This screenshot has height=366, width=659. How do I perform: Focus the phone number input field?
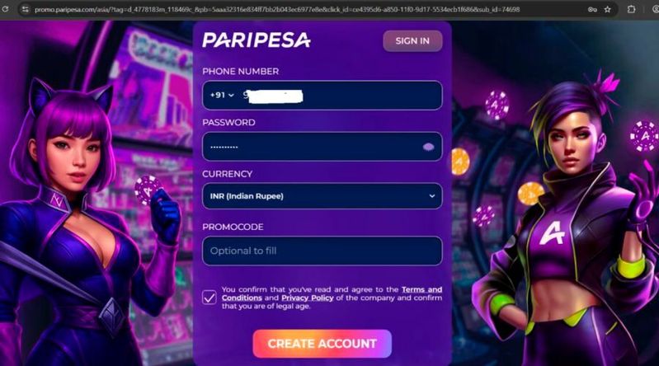322,96
